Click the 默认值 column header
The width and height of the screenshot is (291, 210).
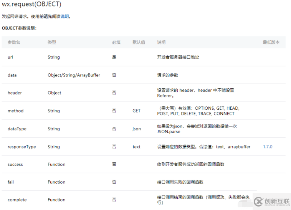pos(139,42)
